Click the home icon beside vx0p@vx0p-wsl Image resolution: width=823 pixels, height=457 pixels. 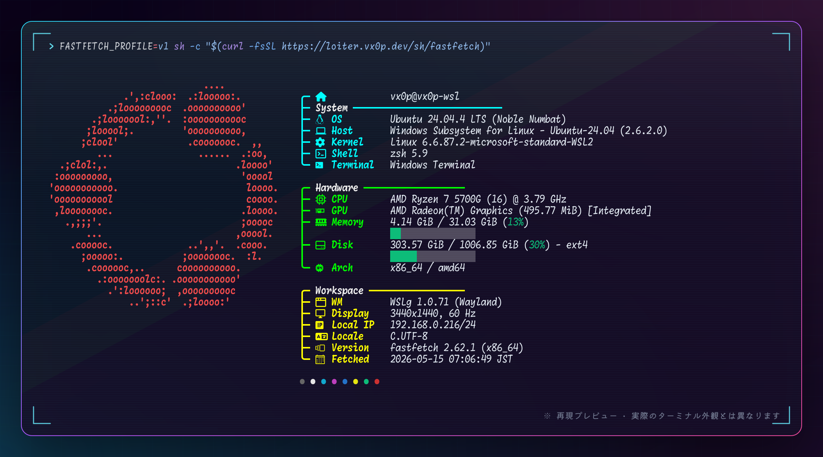point(321,96)
